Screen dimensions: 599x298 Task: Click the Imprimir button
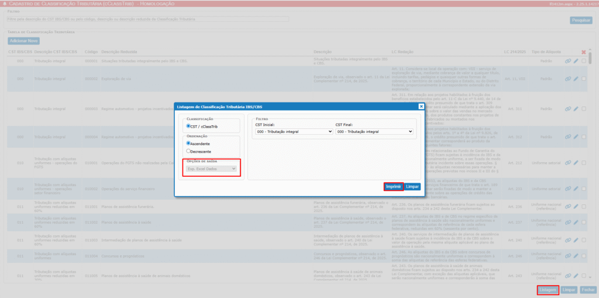(x=393, y=186)
